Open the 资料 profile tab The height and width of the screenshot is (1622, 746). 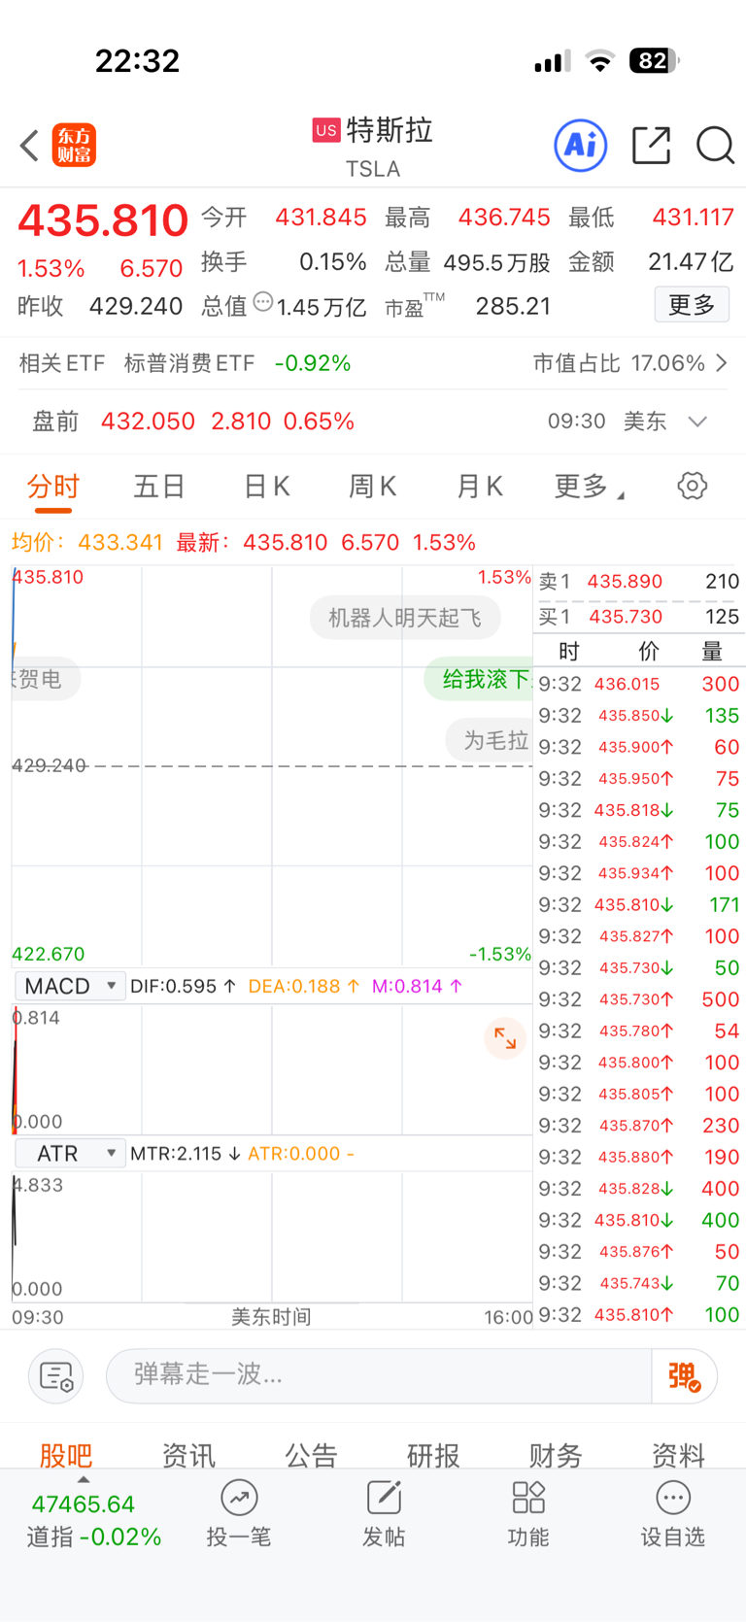click(678, 1454)
